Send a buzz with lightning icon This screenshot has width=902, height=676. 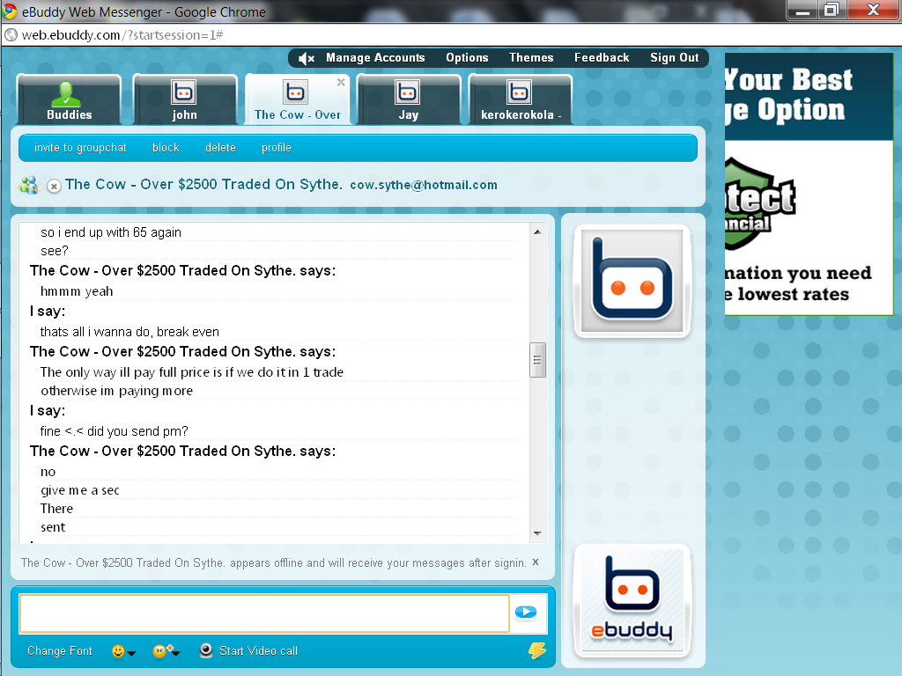pyautogui.click(x=537, y=650)
